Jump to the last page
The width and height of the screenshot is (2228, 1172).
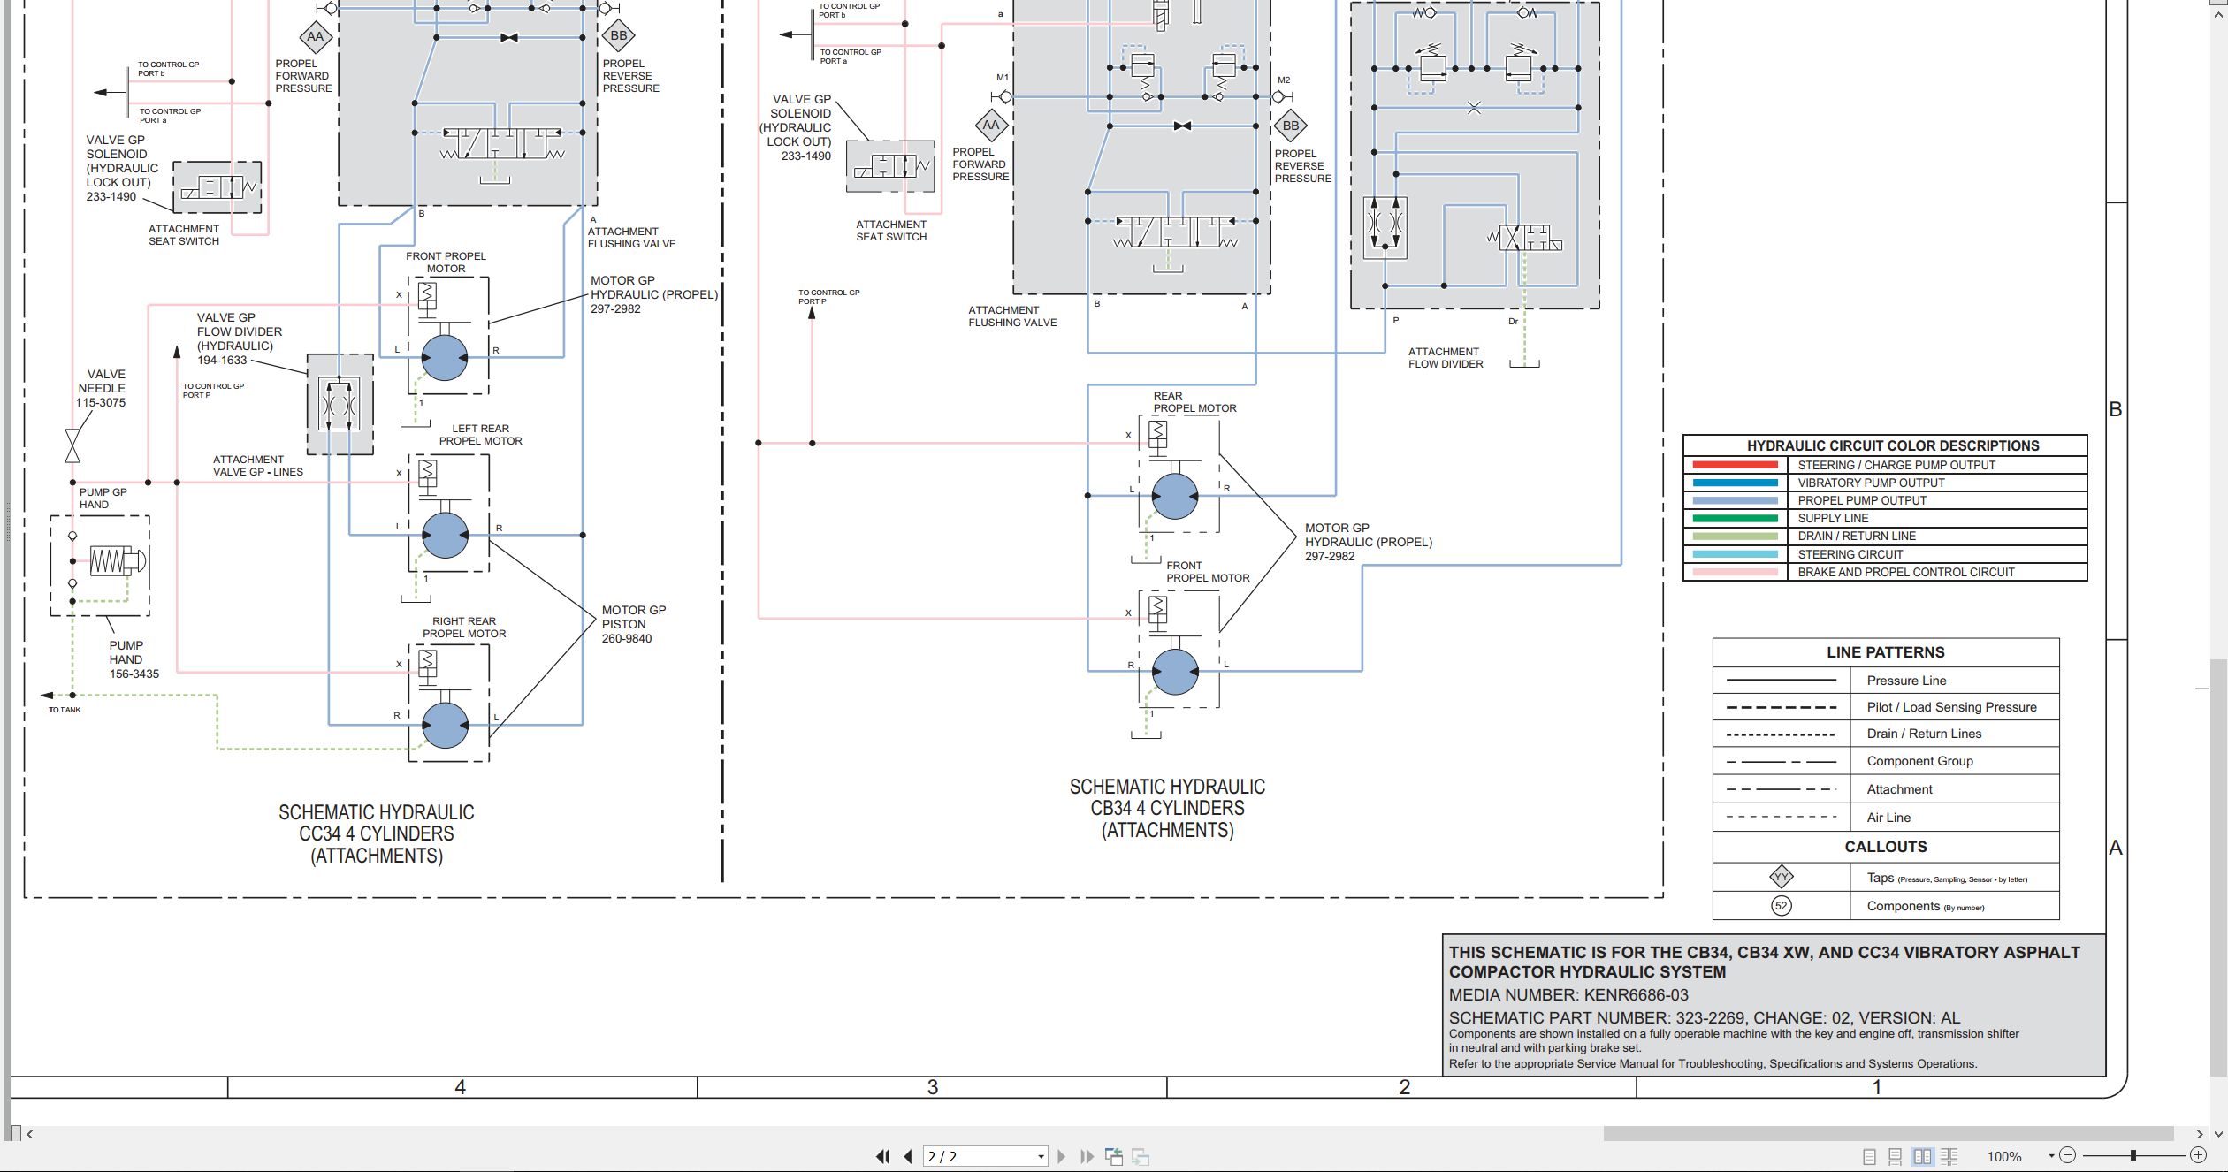click(1087, 1156)
